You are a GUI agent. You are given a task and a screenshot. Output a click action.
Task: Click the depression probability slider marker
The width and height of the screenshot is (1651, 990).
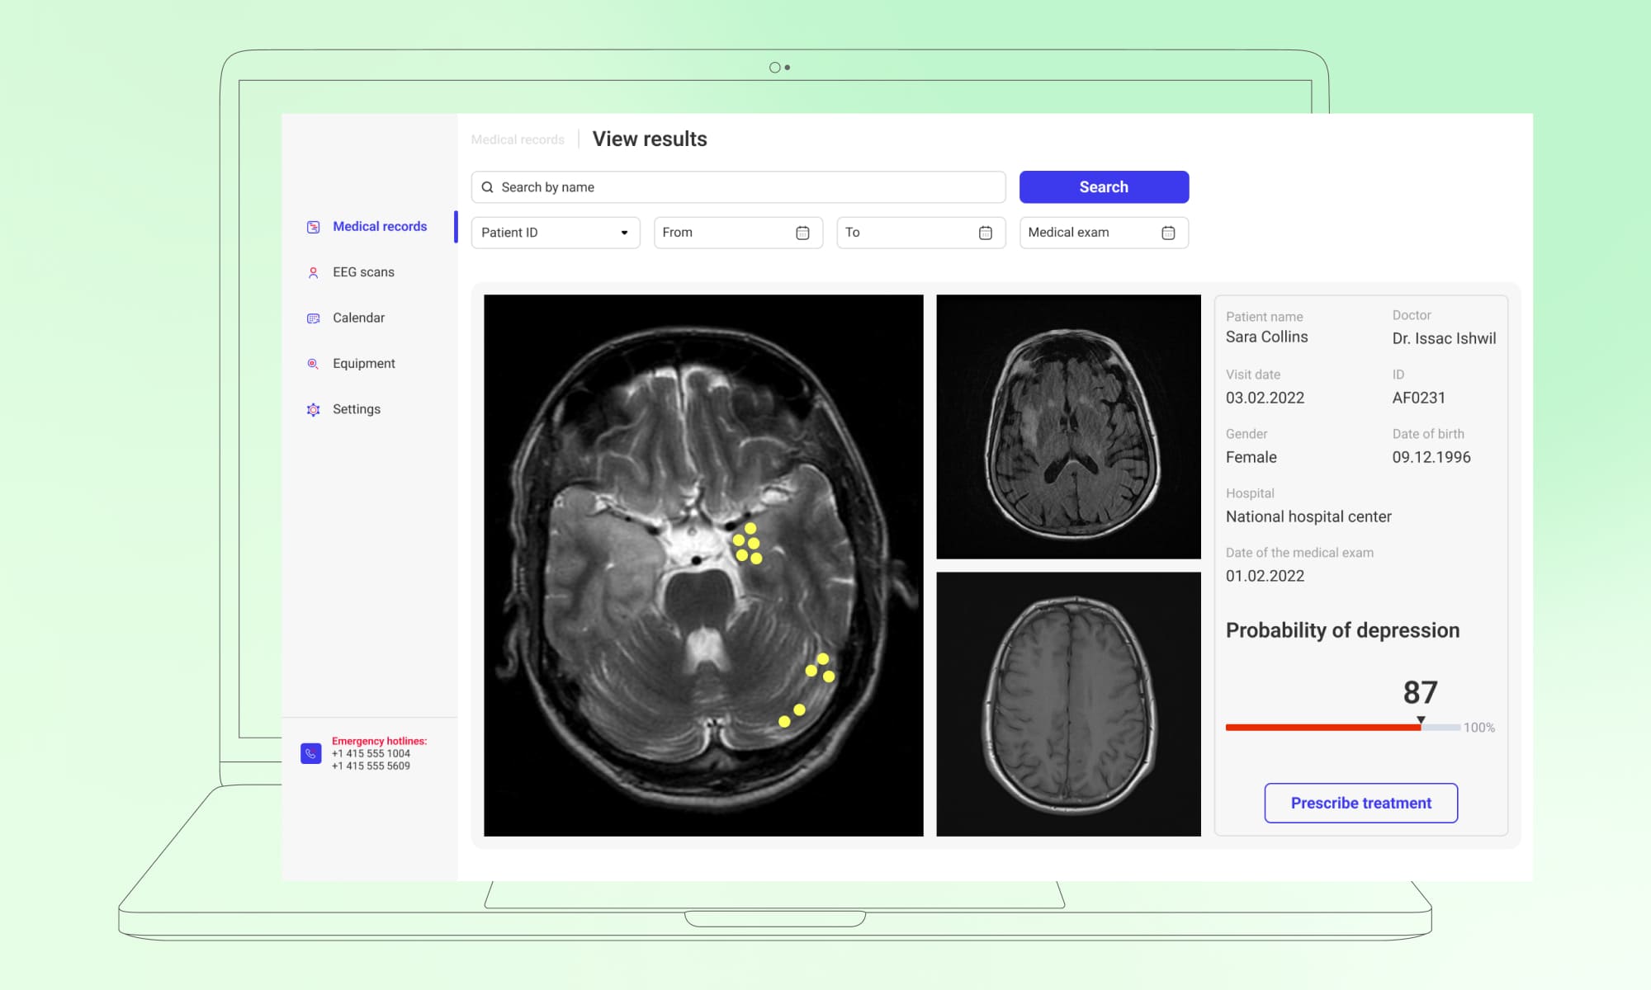(x=1421, y=721)
